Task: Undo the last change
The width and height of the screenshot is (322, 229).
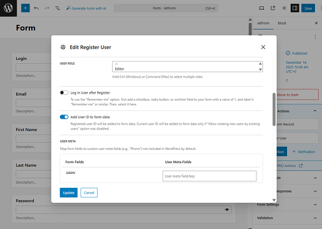Action: pos(36,8)
